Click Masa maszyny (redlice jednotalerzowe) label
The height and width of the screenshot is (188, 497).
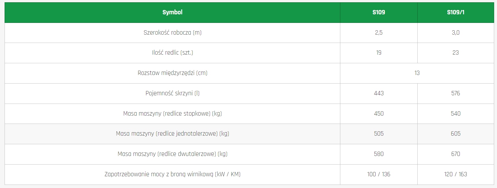coord(172,134)
